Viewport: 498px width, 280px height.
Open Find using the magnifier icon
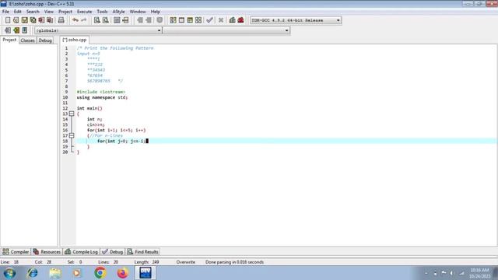[96, 20]
